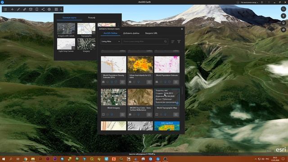Toggle the checked Imagery basemap checkbox
This screenshot has height=162, width=288.
pyautogui.click(x=79, y=40)
